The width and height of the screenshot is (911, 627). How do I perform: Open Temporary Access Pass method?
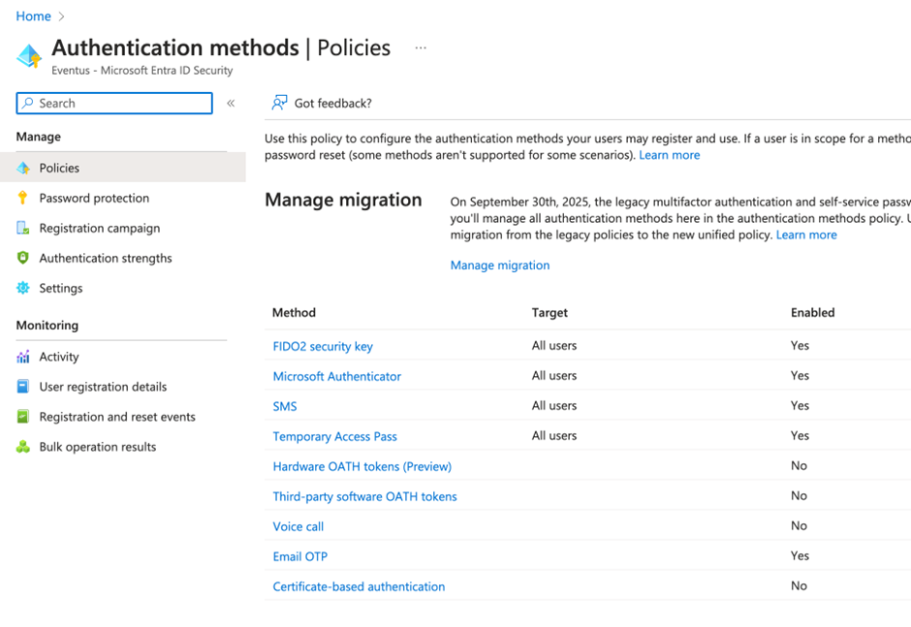[334, 436]
